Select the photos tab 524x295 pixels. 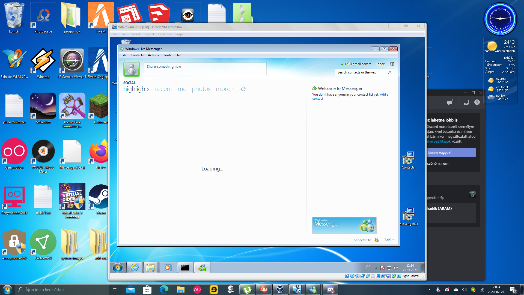(x=201, y=89)
